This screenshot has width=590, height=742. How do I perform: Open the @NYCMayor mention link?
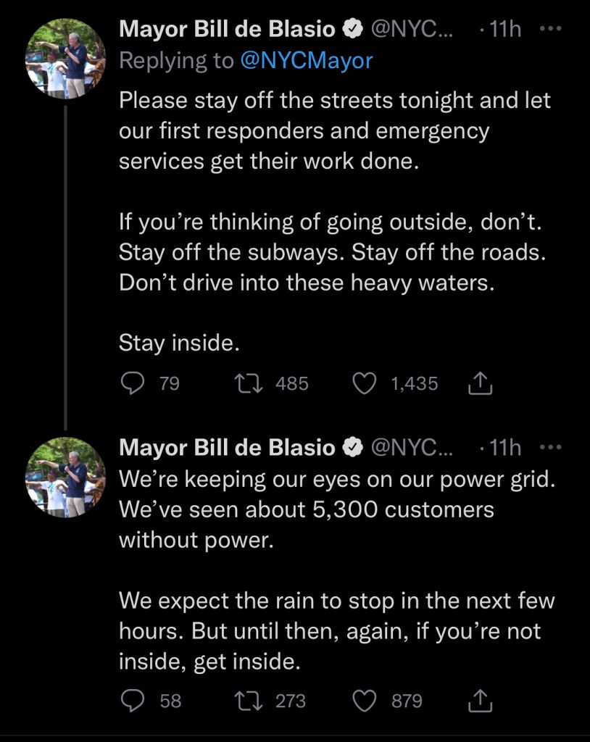point(305,61)
